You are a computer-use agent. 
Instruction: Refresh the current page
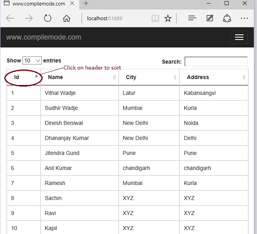(48, 18)
